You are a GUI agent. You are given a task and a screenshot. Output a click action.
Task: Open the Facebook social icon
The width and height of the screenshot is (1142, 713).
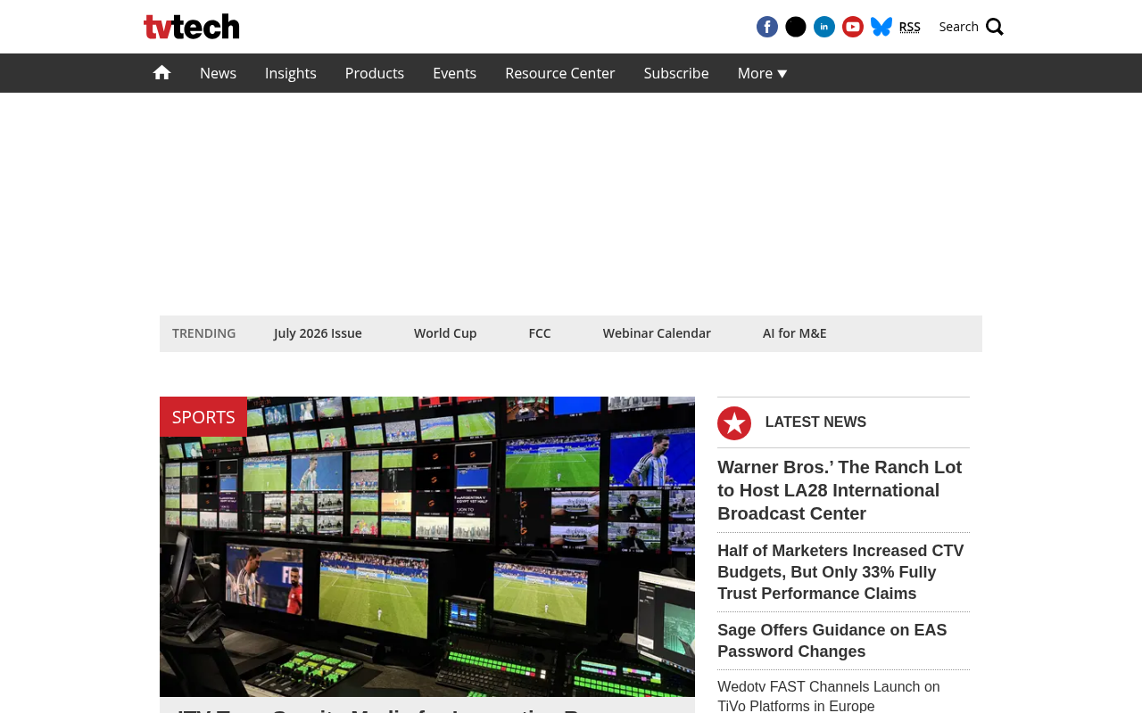[767, 27]
